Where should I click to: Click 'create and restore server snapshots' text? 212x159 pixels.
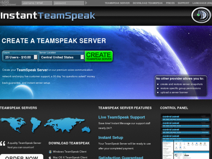[x=181, y=84]
